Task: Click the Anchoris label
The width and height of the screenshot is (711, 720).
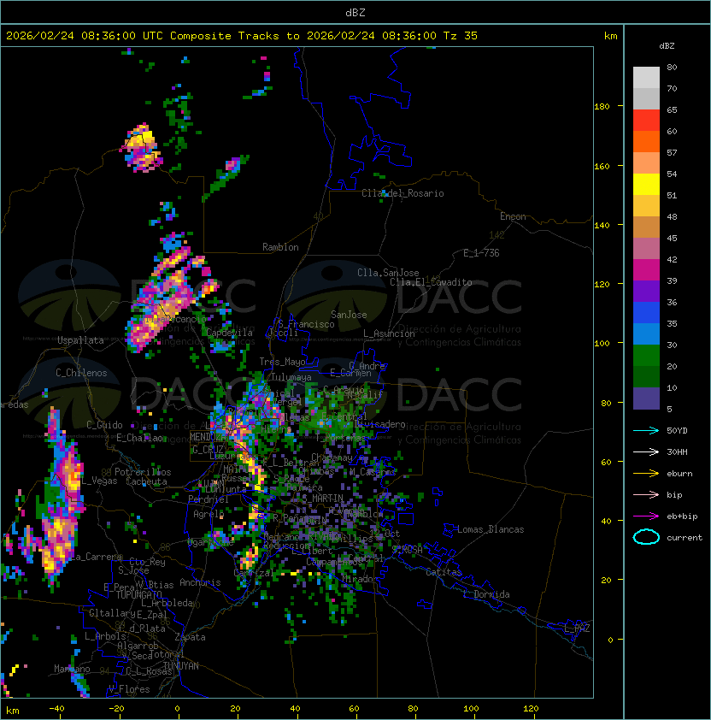Action: click(x=200, y=582)
